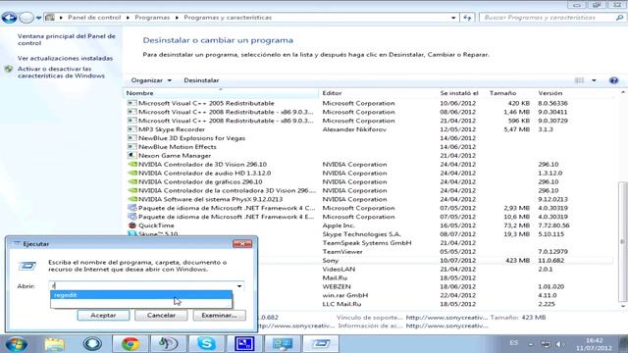Open Ver actualizaciones instaladas link

point(65,58)
